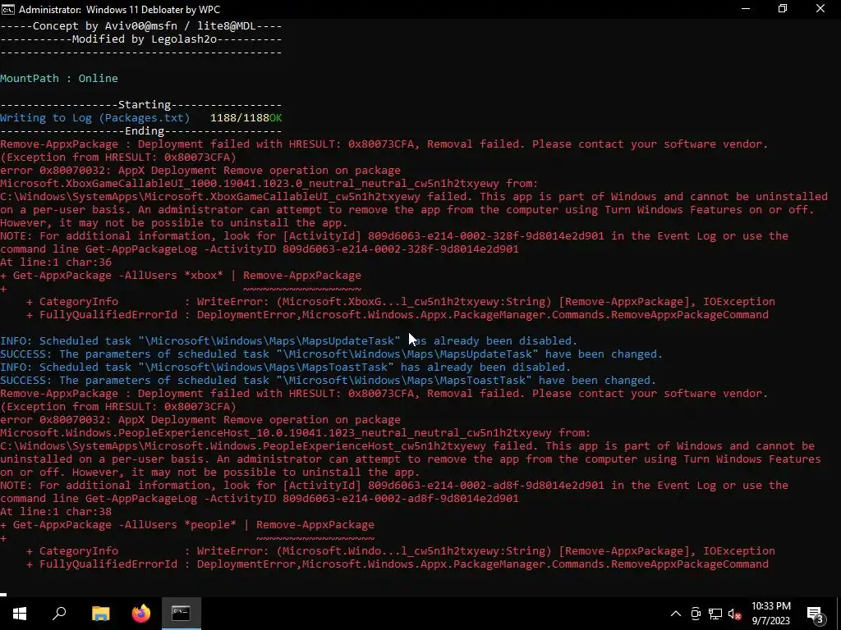Click Get-AppPackageLog line ending ad8f-9d8014e2d901

(259, 498)
